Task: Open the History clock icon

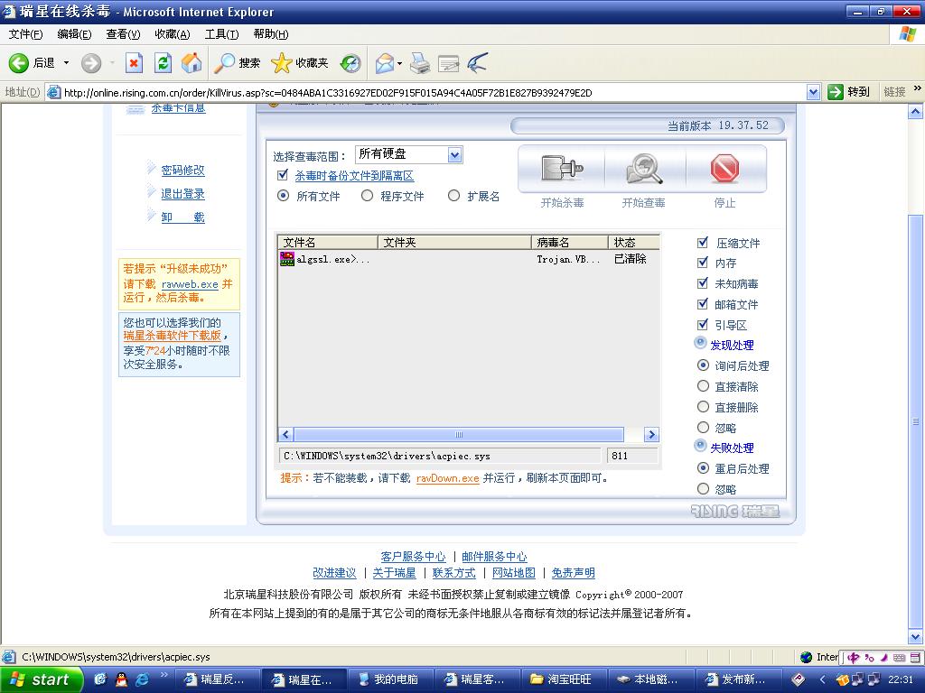Action: [x=350, y=63]
